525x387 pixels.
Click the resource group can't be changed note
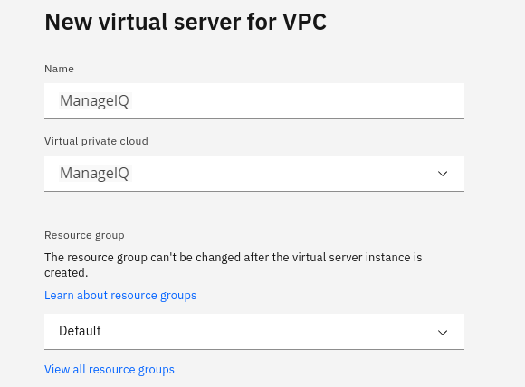(x=233, y=265)
